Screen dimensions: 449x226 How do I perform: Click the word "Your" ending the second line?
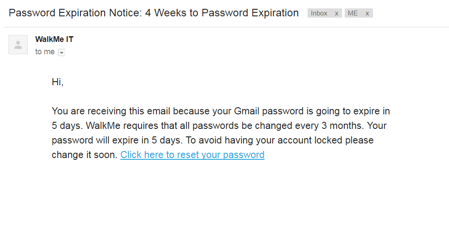point(377,125)
